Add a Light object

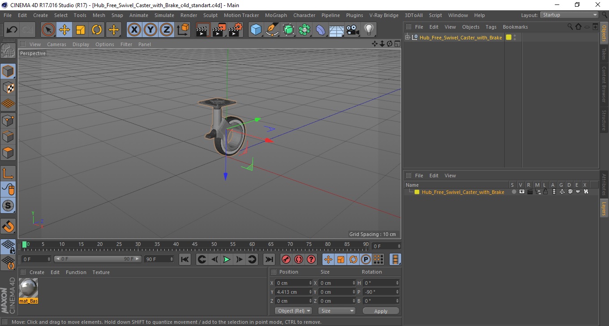[369, 30]
